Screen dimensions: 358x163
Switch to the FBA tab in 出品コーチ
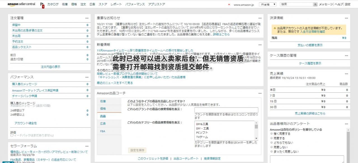pos(109,131)
